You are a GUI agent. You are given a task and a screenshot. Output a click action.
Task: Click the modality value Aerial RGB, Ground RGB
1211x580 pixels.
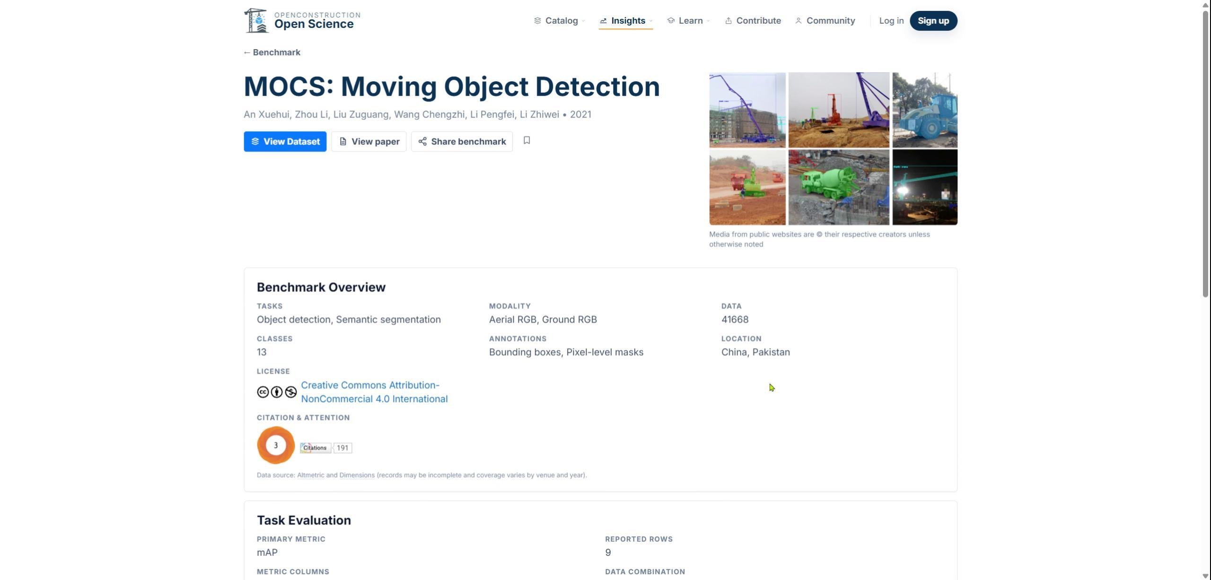click(543, 320)
